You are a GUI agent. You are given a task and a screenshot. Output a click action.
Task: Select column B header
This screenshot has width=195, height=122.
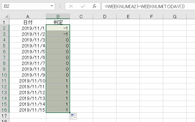point(58,16)
